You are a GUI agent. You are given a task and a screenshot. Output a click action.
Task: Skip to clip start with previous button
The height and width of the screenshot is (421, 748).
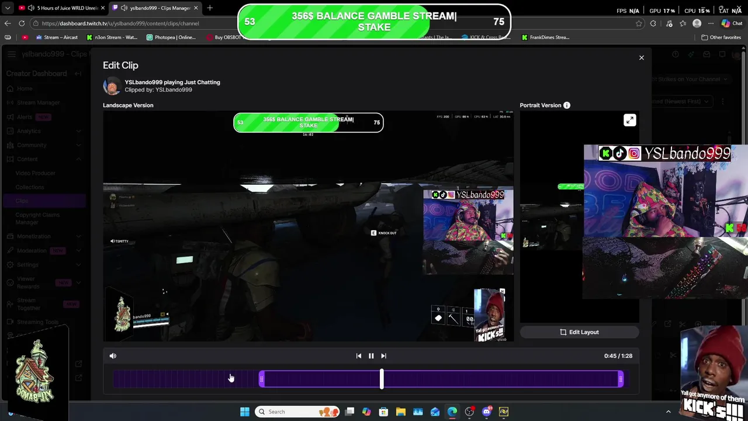tap(358, 356)
